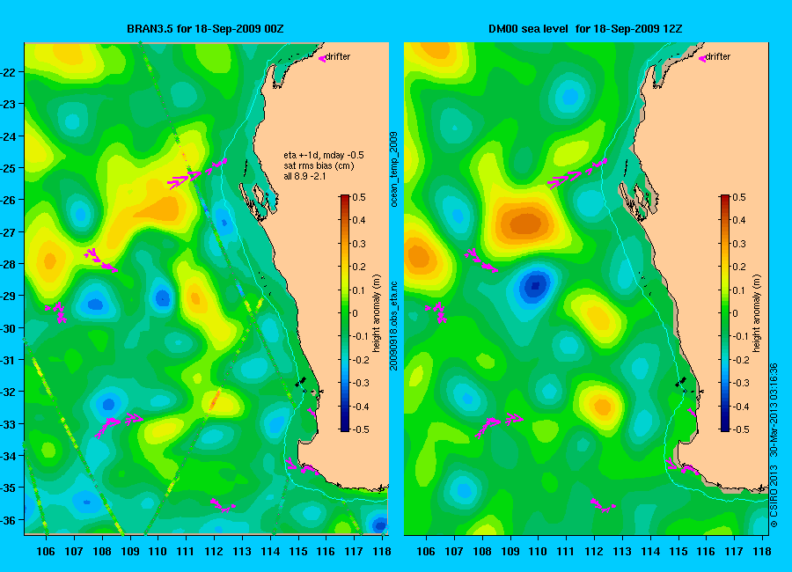Click longitude label "106" under the left map
This screenshot has width=792, height=572.
(46, 551)
